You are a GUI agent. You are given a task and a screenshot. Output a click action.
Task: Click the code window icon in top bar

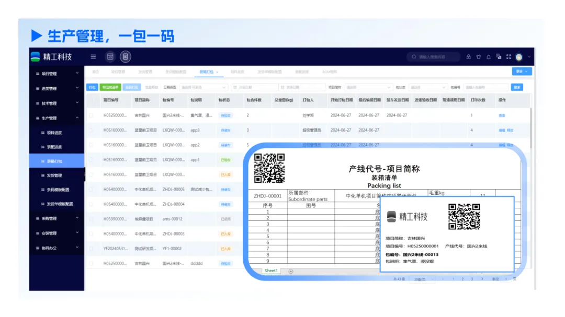point(110,56)
